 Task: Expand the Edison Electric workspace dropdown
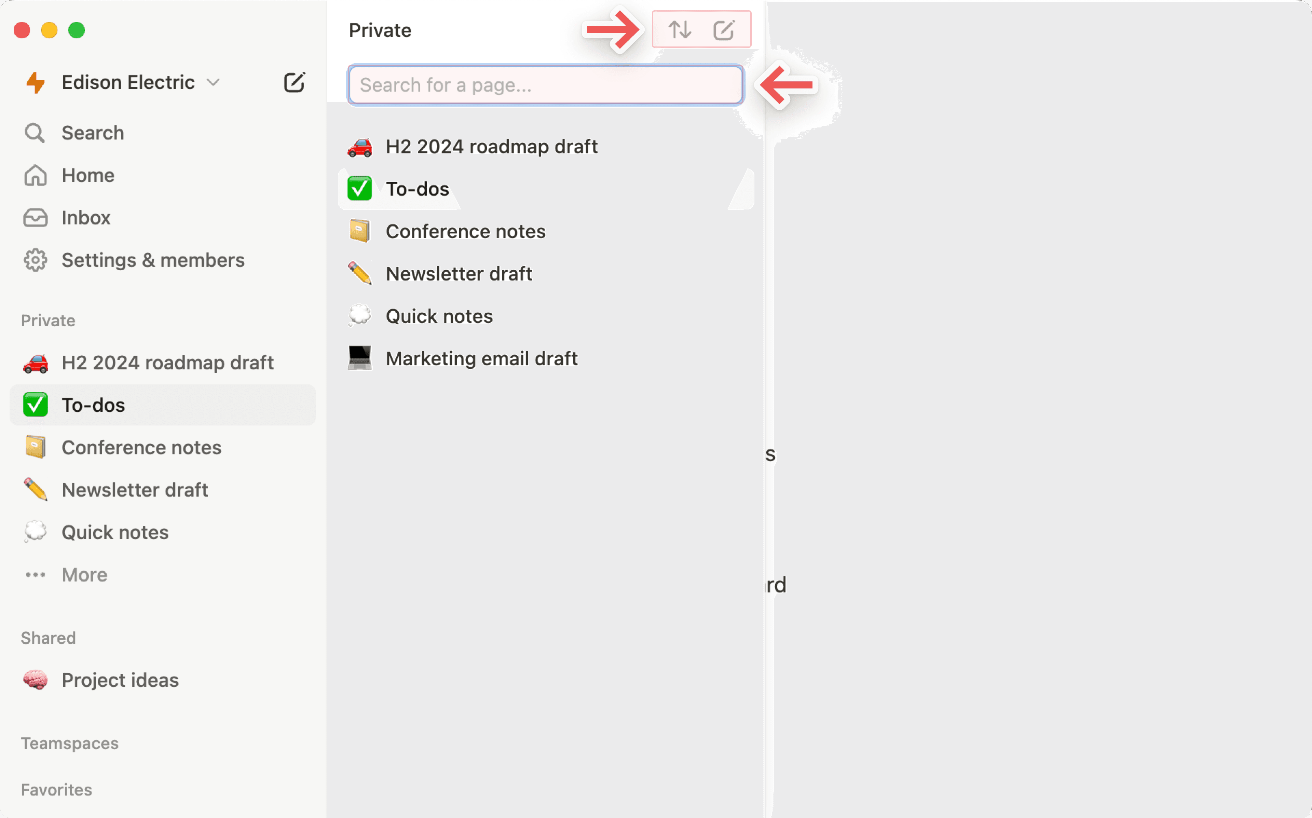[213, 82]
